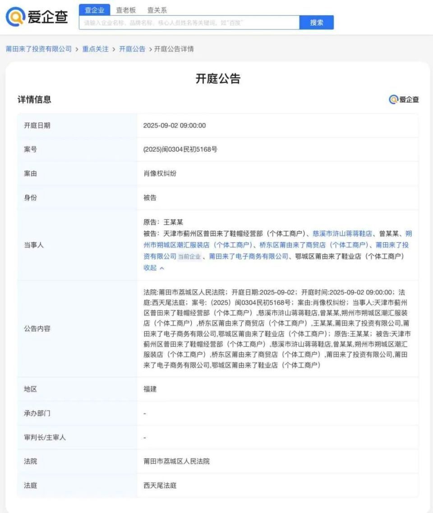
Task: Click the 当事人 row label
Action: tap(34, 245)
